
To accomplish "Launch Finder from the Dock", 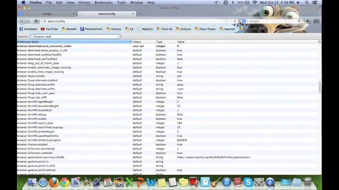I will click(32, 182).
